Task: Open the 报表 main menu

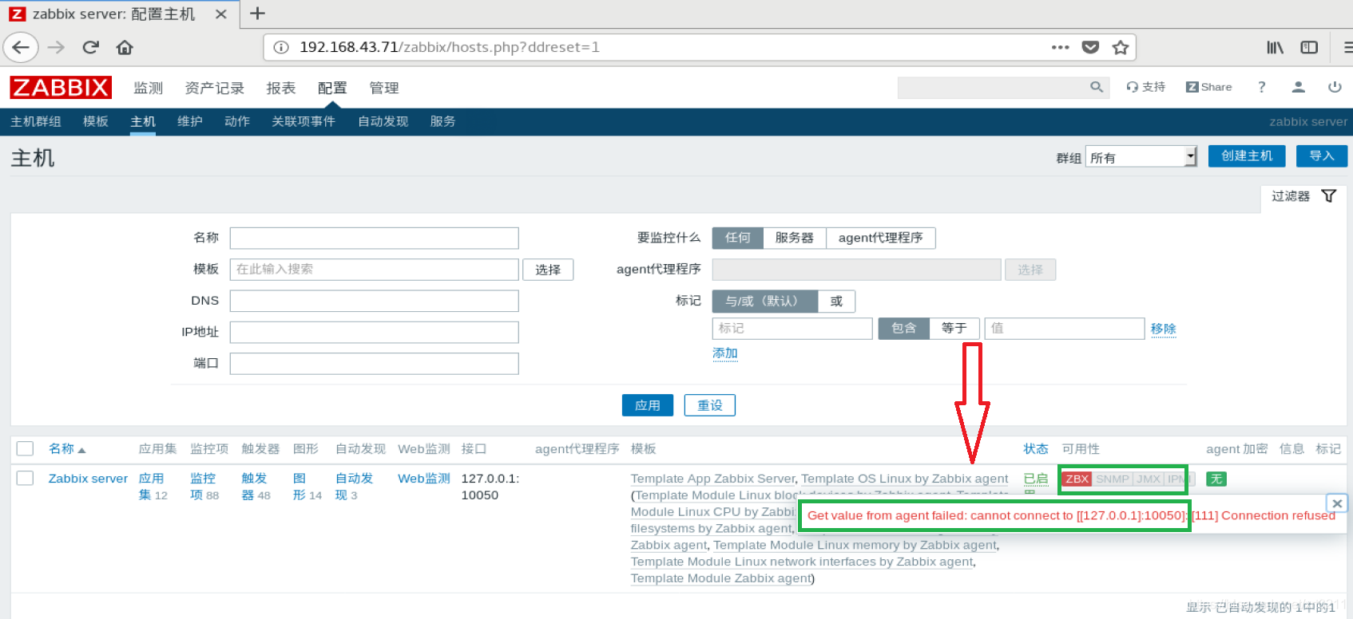Action: click(x=280, y=88)
